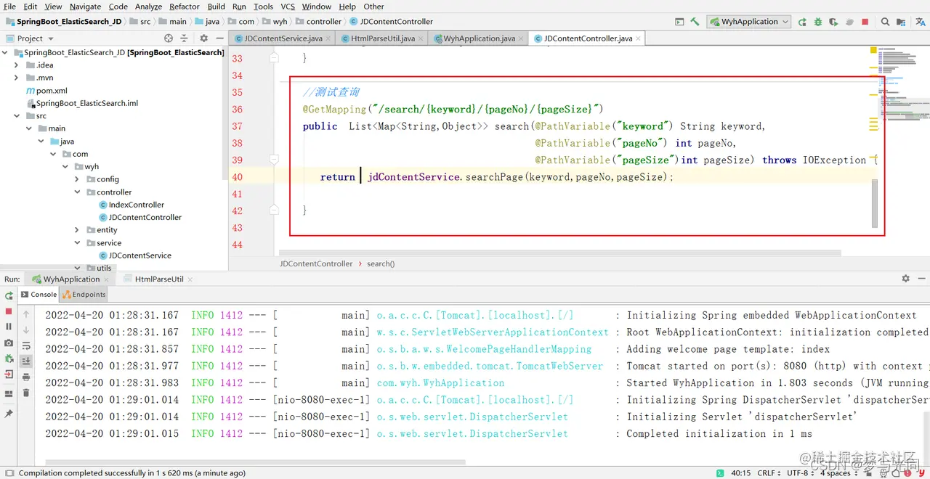Open the Refactor menu
Screen dimensions: 930x479
[185, 7]
